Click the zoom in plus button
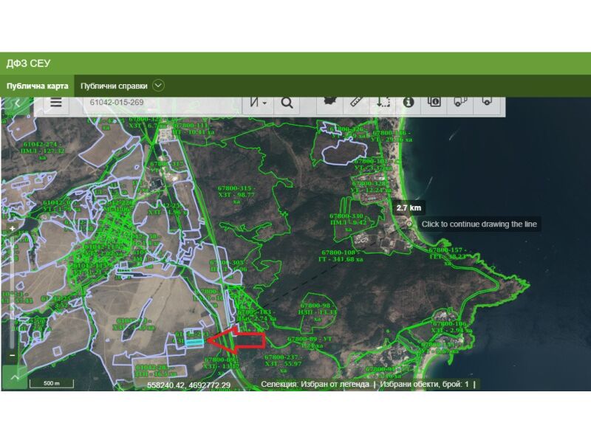The image size is (591, 443). [12, 229]
